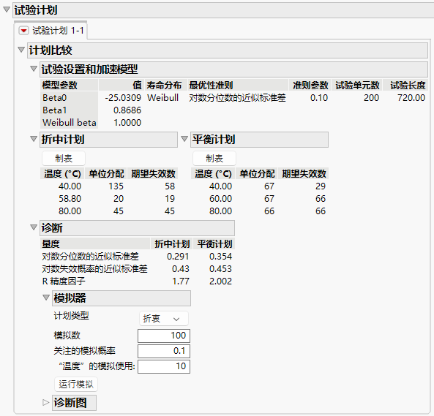Image resolution: width=434 pixels, height=416 pixels.
Task: Click the 对数失效概率的近似标准差 row label
Action: [94, 268]
